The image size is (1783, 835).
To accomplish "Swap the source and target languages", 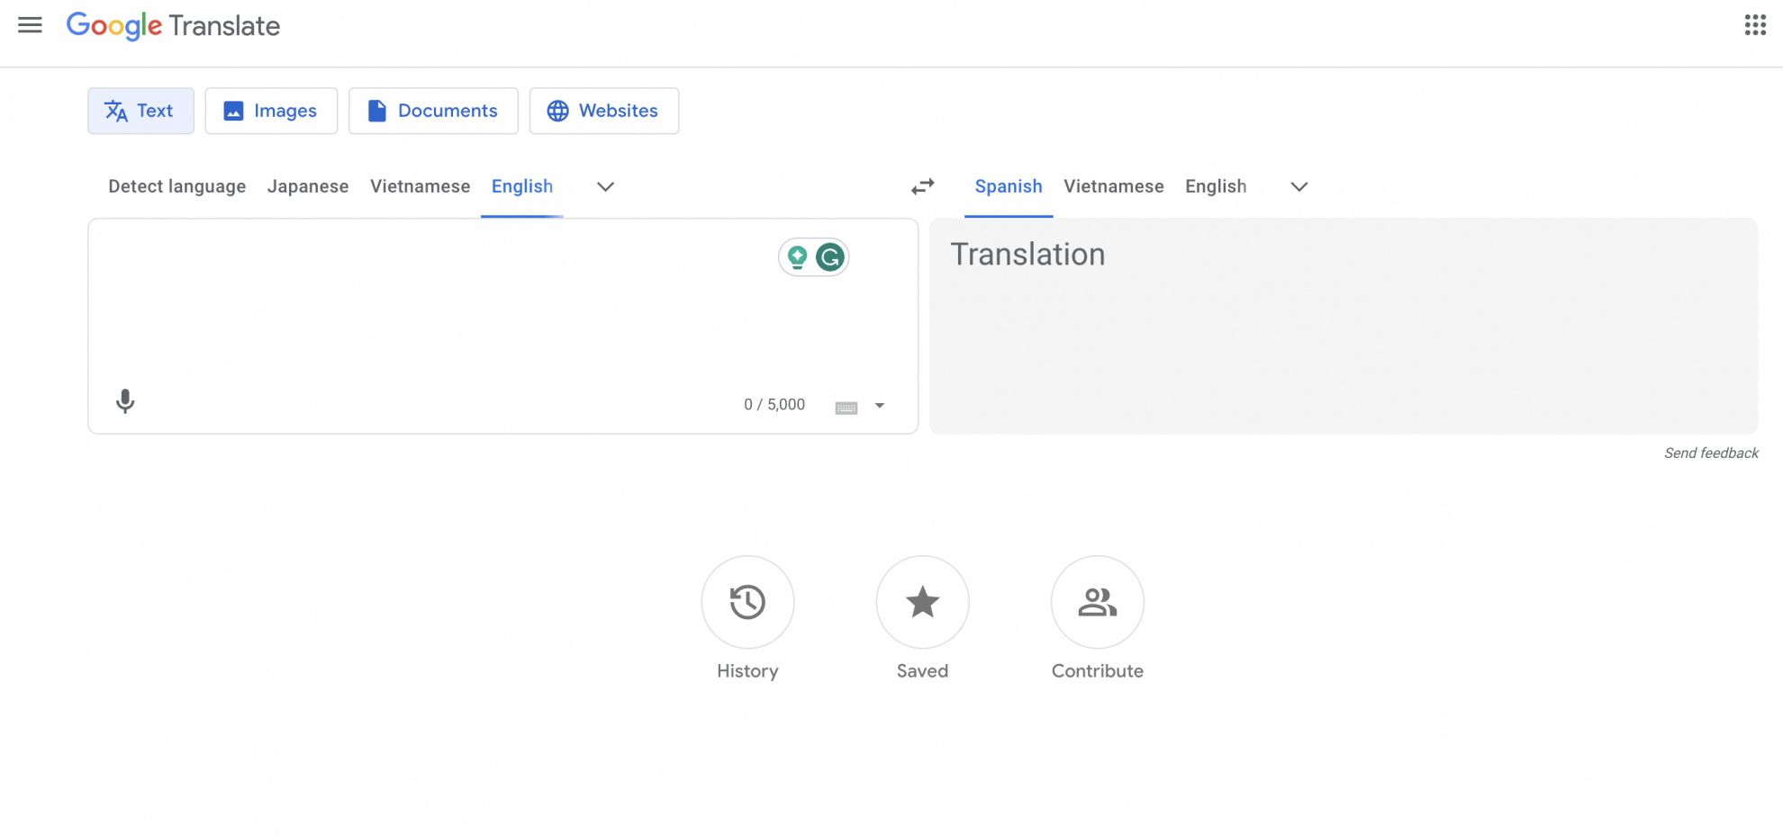I will 921,186.
